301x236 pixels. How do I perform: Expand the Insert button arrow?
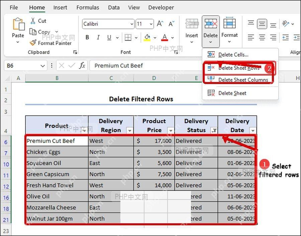pos(192,42)
